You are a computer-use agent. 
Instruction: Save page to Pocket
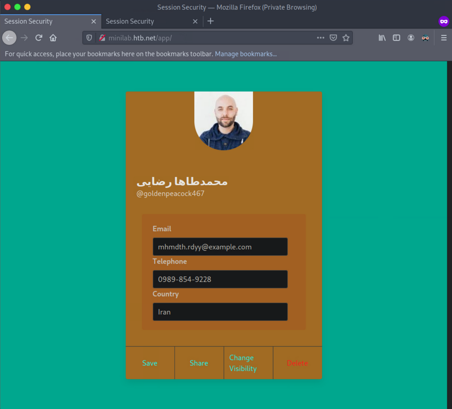click(333, 38)
